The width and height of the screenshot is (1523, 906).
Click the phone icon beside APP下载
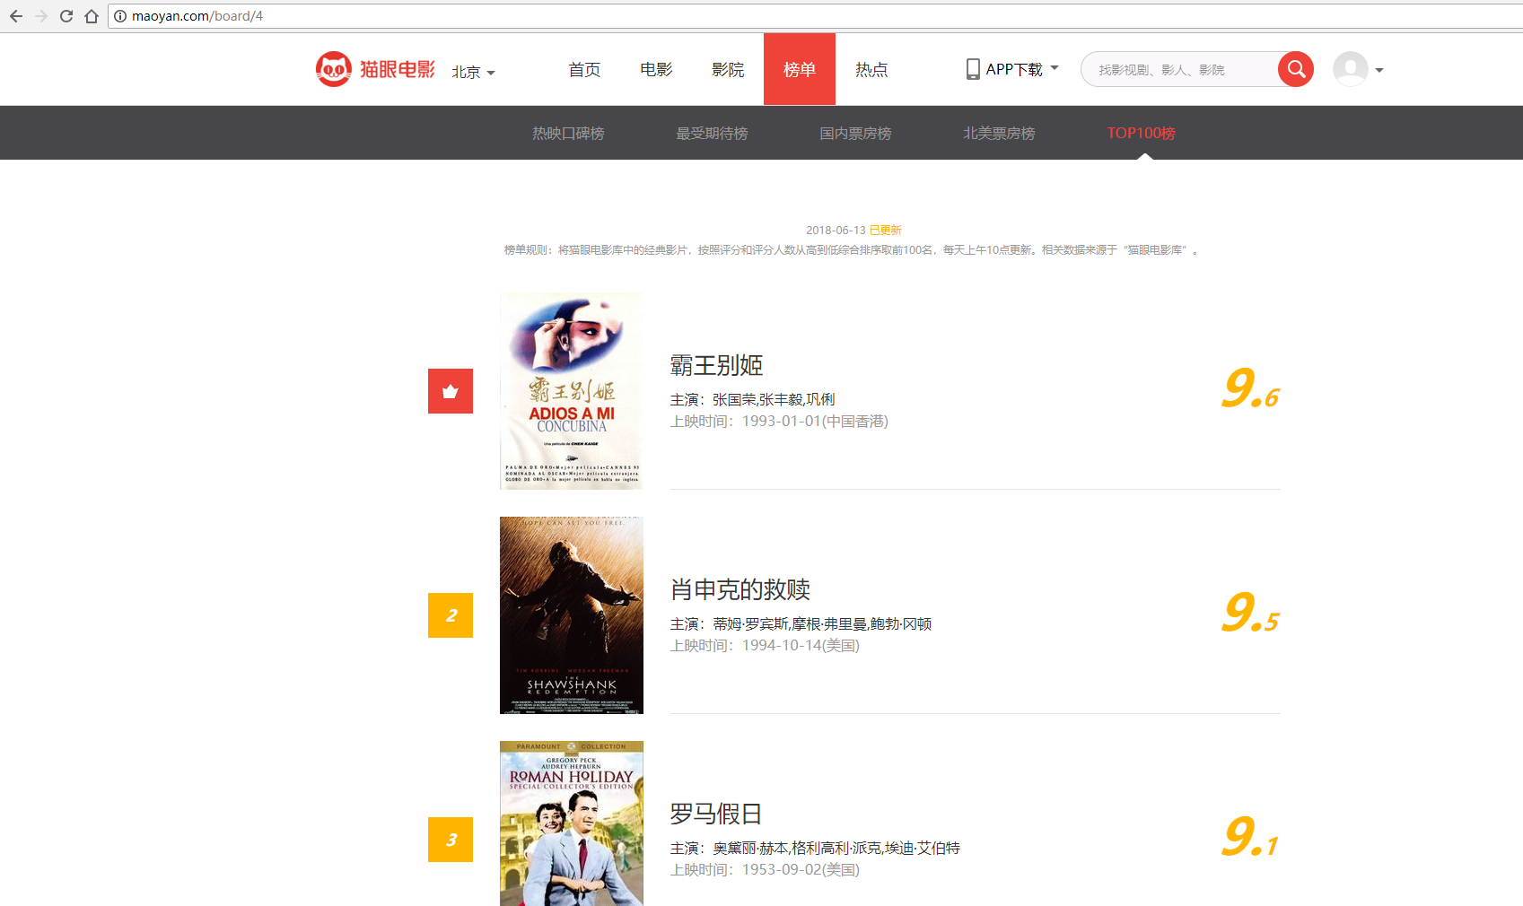pos(973,69)
